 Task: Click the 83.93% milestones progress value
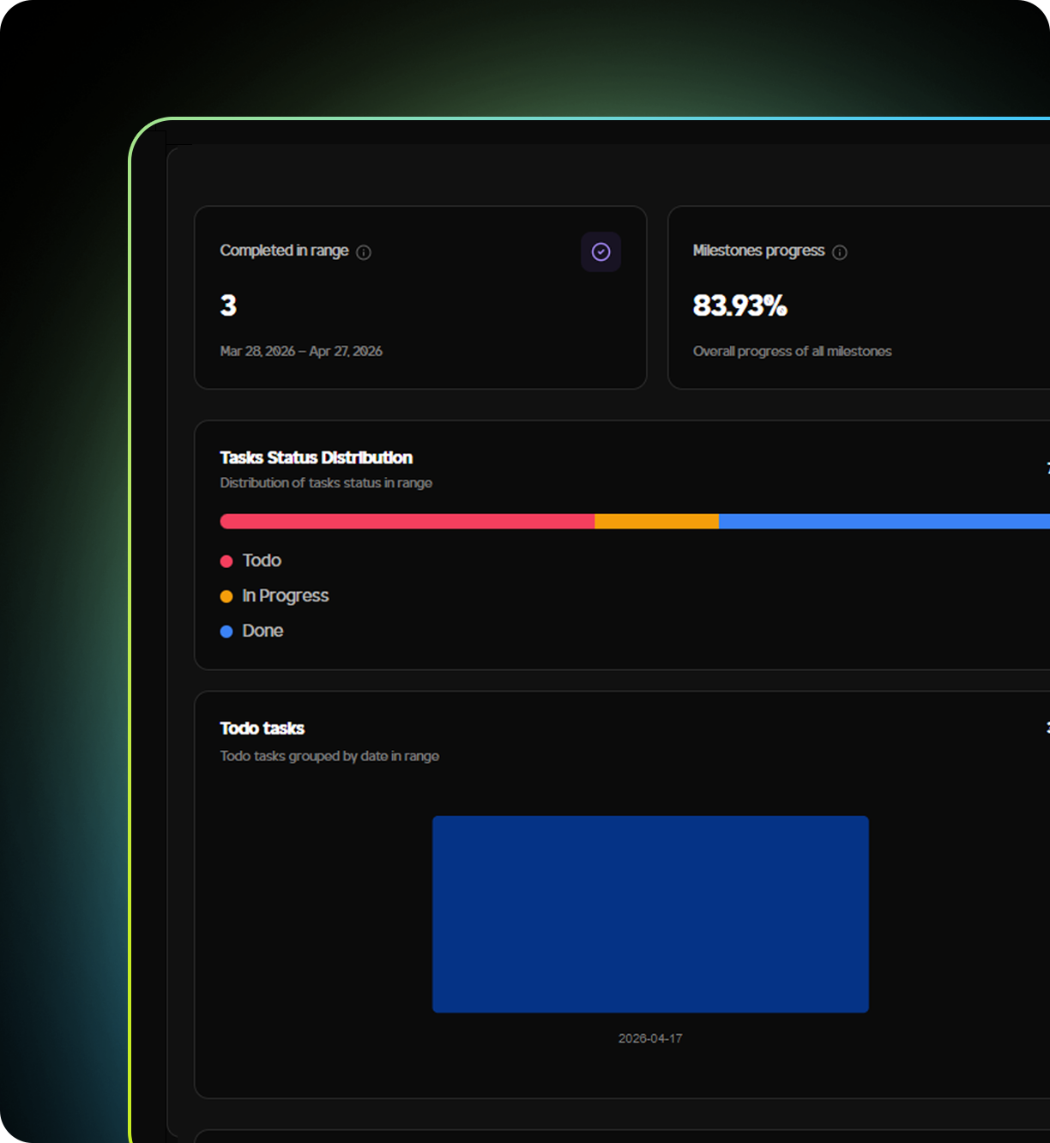tap(739, 305)
